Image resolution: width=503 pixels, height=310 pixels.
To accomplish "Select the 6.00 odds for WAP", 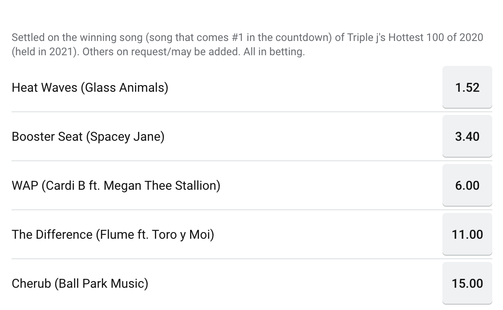I will coord(467,185).
